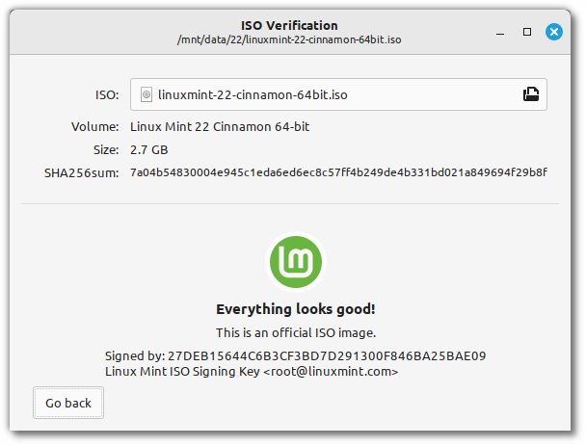Click the 'Everything looks good!' heading
The width and height of the screenshot is (586, 446).
(294, 309)
